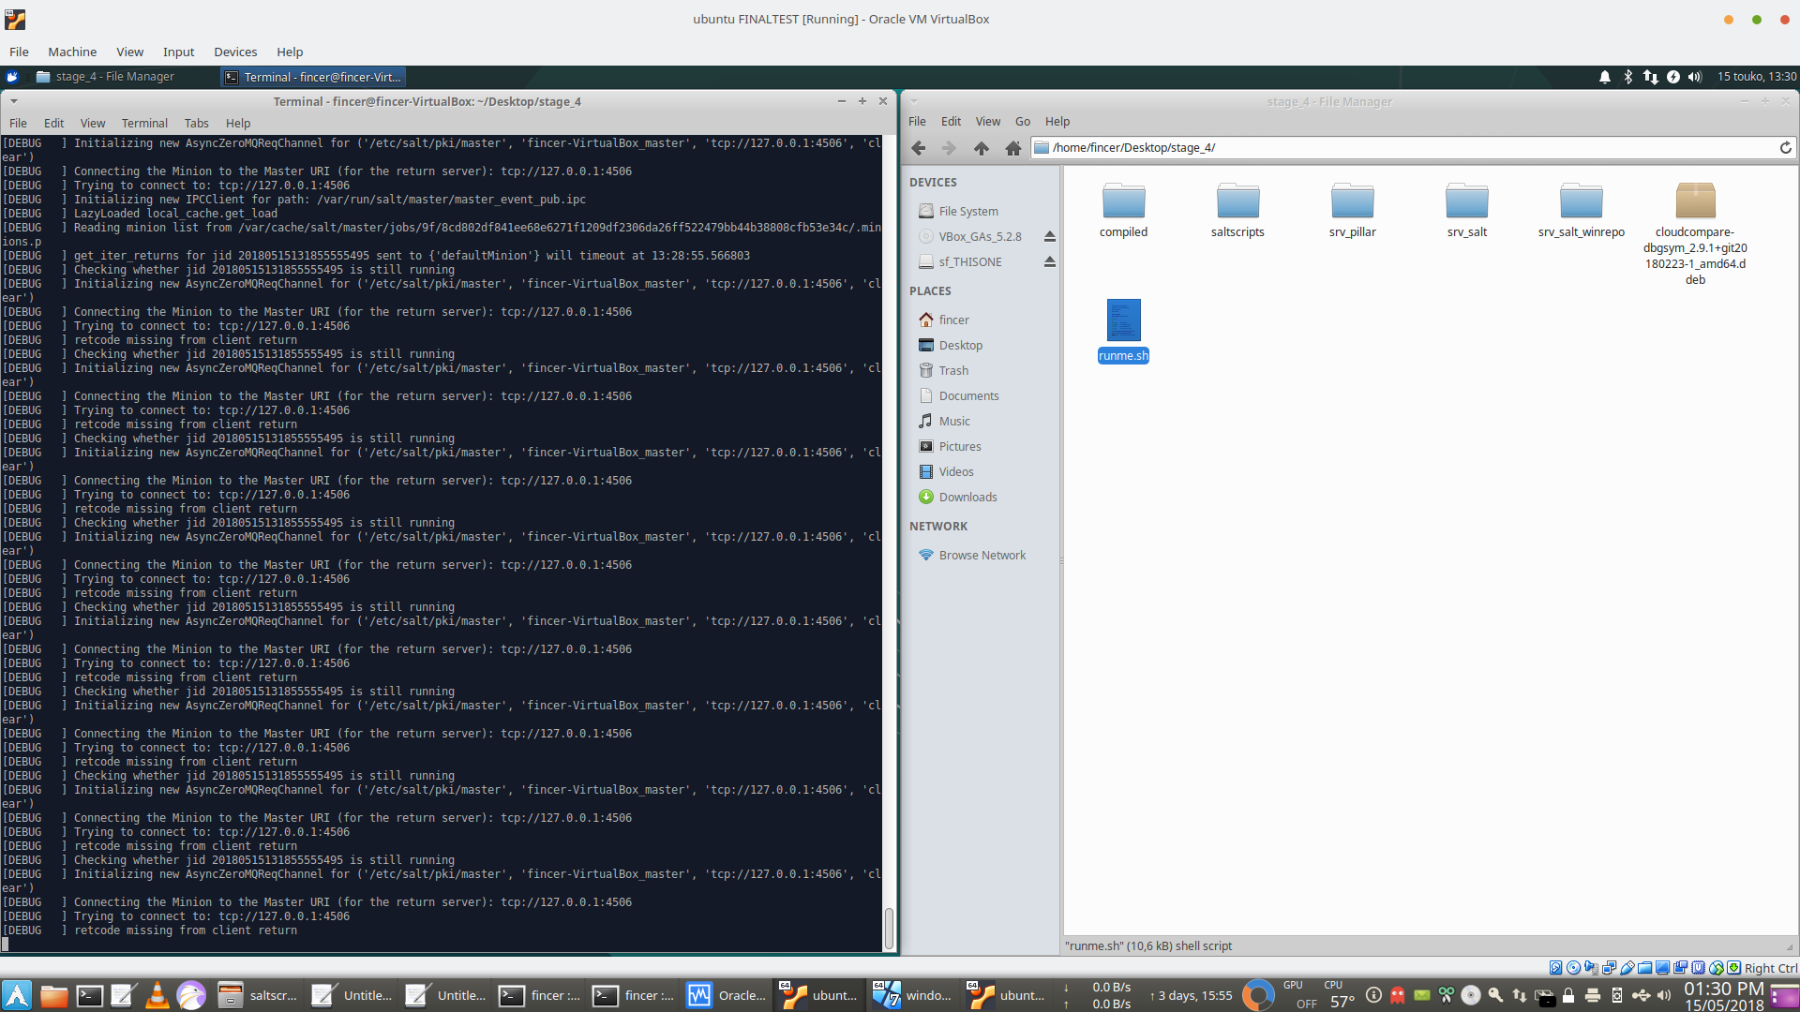This screenshot has width=1800, height=1012.
Task: Open the file manager window menu arrow
Action: click(x=913, y=101)
